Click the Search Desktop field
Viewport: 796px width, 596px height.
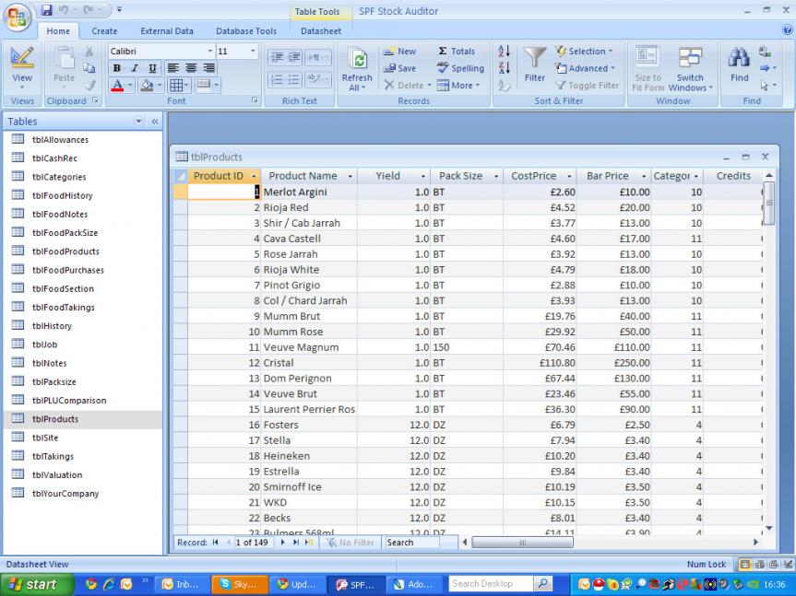point(490,584)
